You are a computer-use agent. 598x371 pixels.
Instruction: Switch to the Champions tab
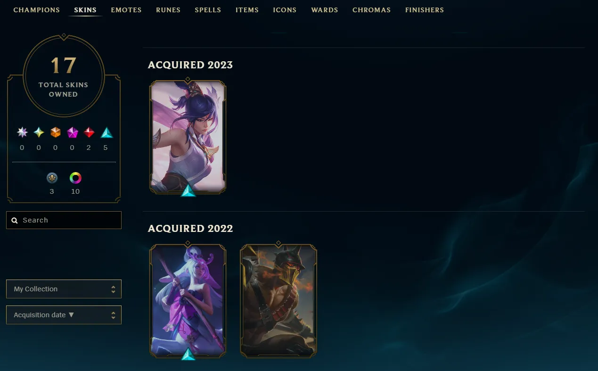coord(37,10)
